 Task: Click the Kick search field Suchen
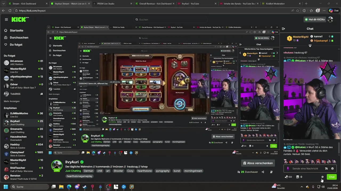pos(170,19)
